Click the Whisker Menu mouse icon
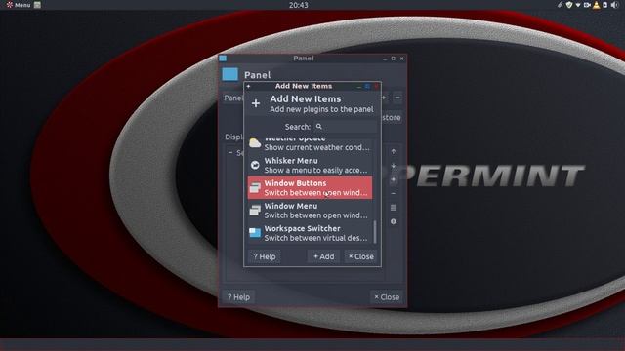The height and width of the screenshot is (351, 625). pyautogui.click(x=255, y=165)
